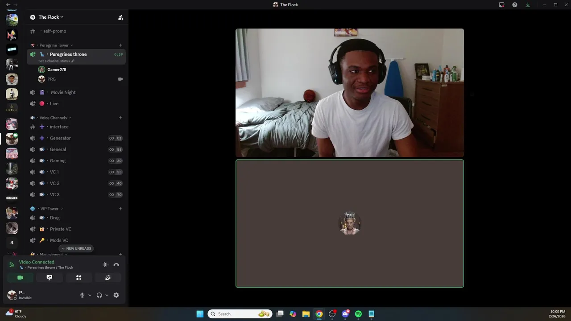The height and width of the screenshot is (321, 571).
Task: Disconnect from voice call
Action: point(116,264)
